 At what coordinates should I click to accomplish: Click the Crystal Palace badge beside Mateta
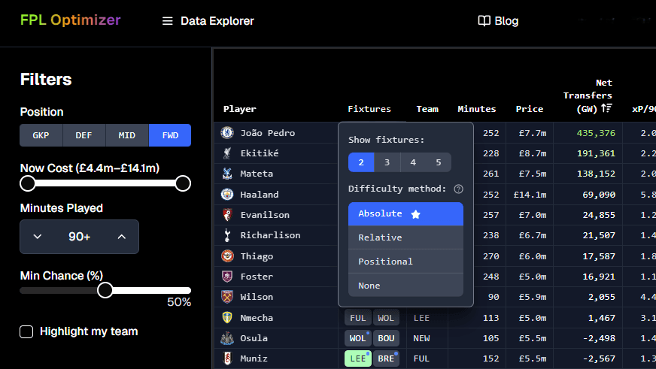pos(227,174)
